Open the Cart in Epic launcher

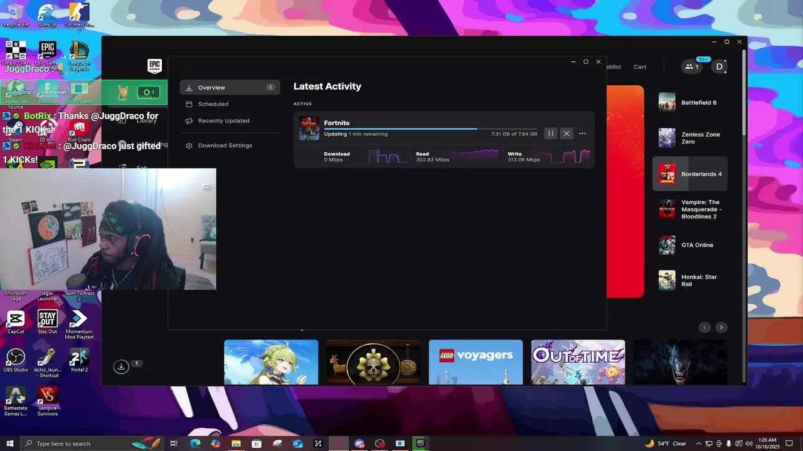[x=640, y=67]
